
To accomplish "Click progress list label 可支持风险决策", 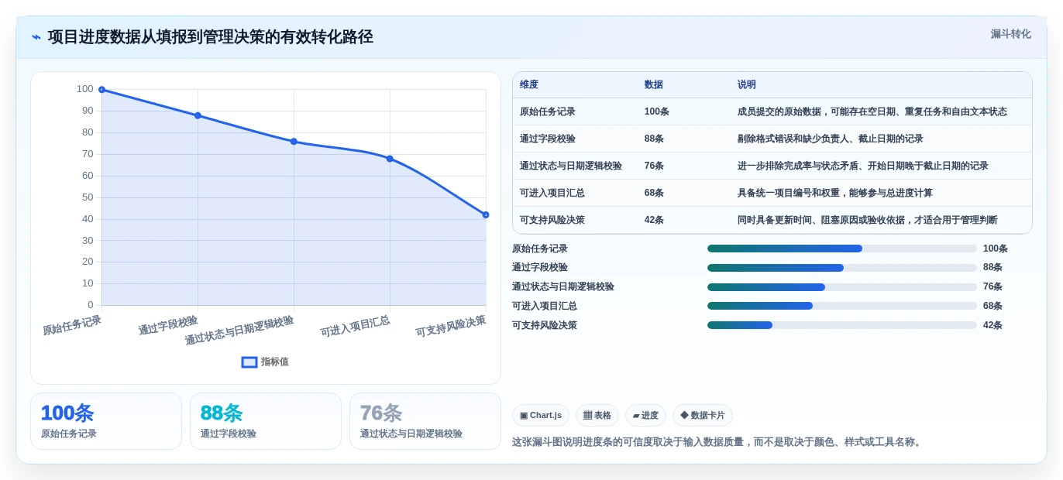I will pos(545,325).
